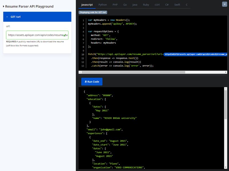Collapse the GET /url section minus icon

click(x=7, y=17)
